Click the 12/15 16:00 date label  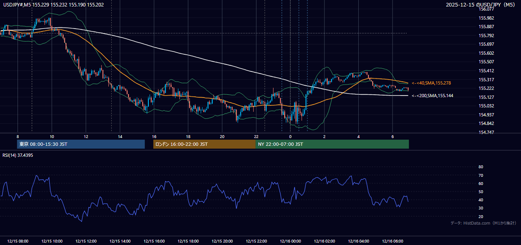click(154, 241)
